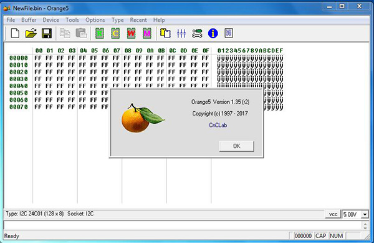Screen dimensions: 374x243
Task: Click the log area scroll up arrow
Action: tap(365, 224)
